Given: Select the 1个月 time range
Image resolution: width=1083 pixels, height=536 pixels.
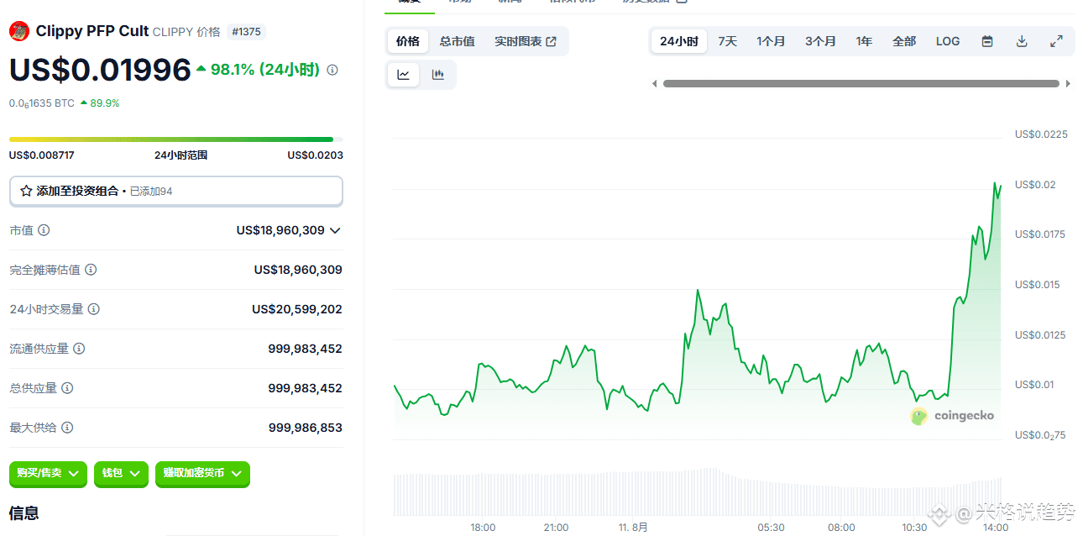Looking at the screenshot, I should pyautogui.click(x=771, y=41).
